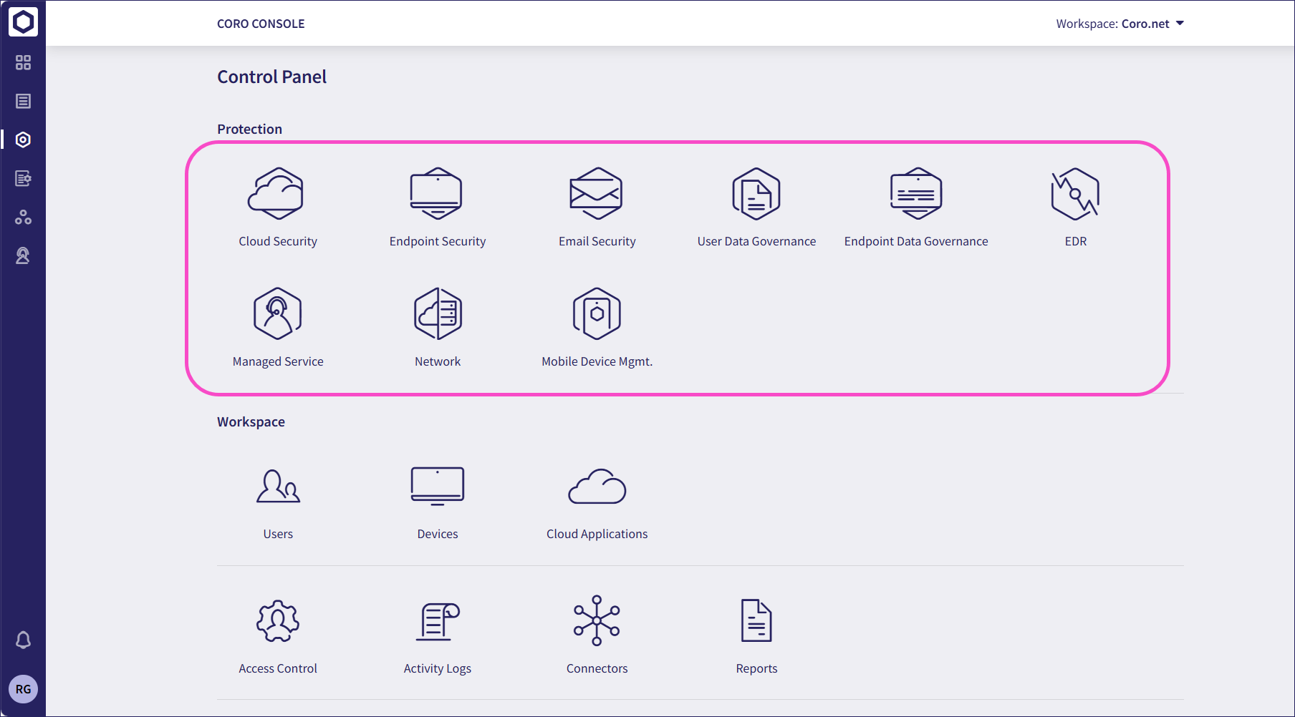
Task: Open Endpoint Security settings
Action: 437,194
